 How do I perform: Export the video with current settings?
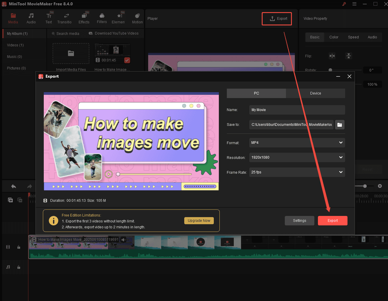(332, 221)
